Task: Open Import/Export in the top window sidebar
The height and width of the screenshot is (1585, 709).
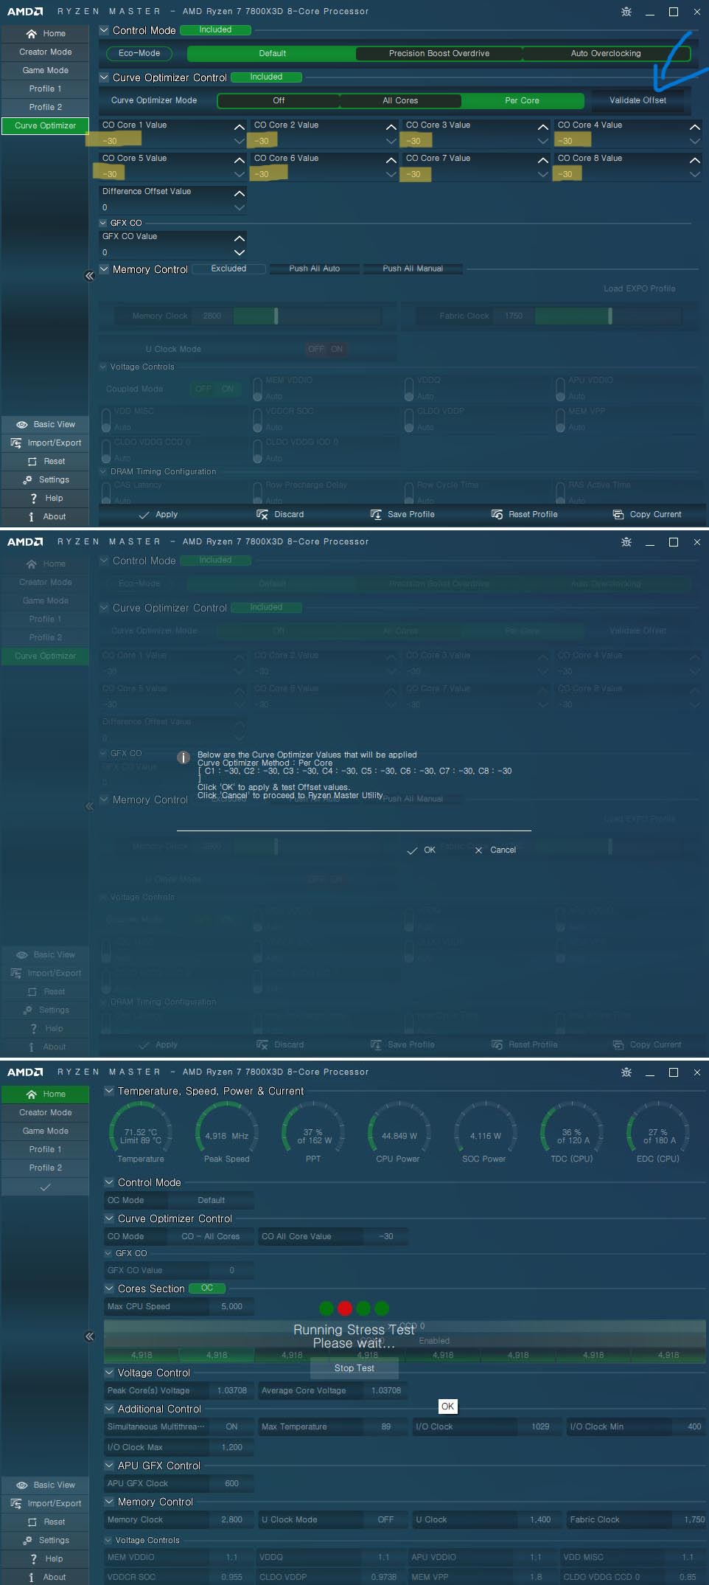Action: [45, 443]
